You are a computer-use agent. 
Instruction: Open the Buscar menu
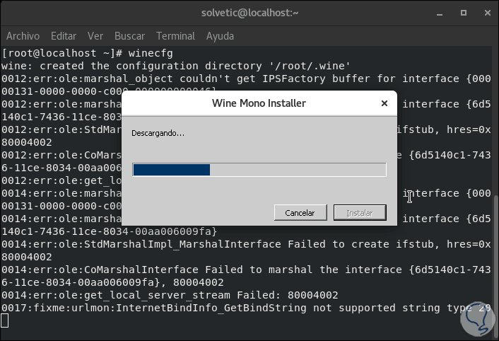click(129, 35)
